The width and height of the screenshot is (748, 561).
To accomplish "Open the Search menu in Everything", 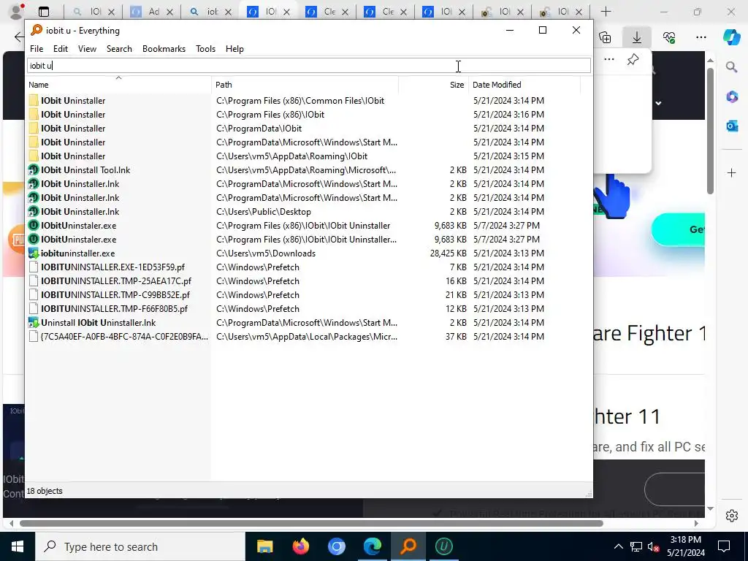I will (119, 49).
